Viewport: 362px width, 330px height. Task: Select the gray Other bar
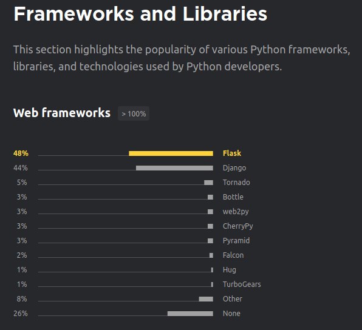(206, 299)
